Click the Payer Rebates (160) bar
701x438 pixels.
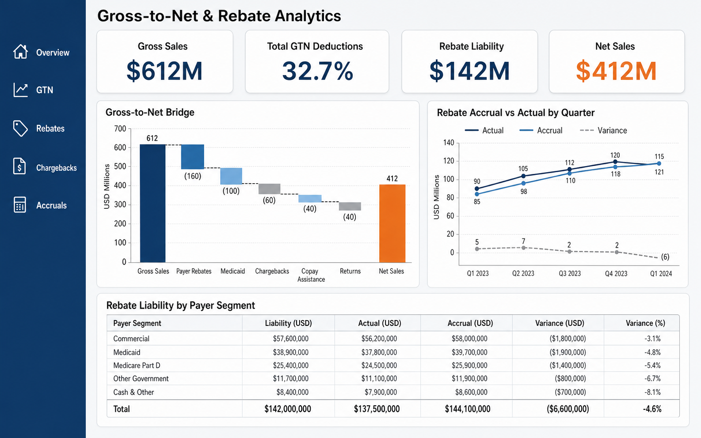pos(193,157)
